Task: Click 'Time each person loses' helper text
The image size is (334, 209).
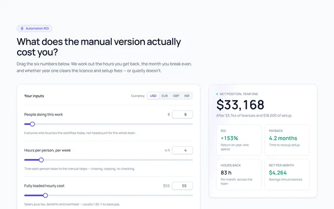Action: pos(79,169)
